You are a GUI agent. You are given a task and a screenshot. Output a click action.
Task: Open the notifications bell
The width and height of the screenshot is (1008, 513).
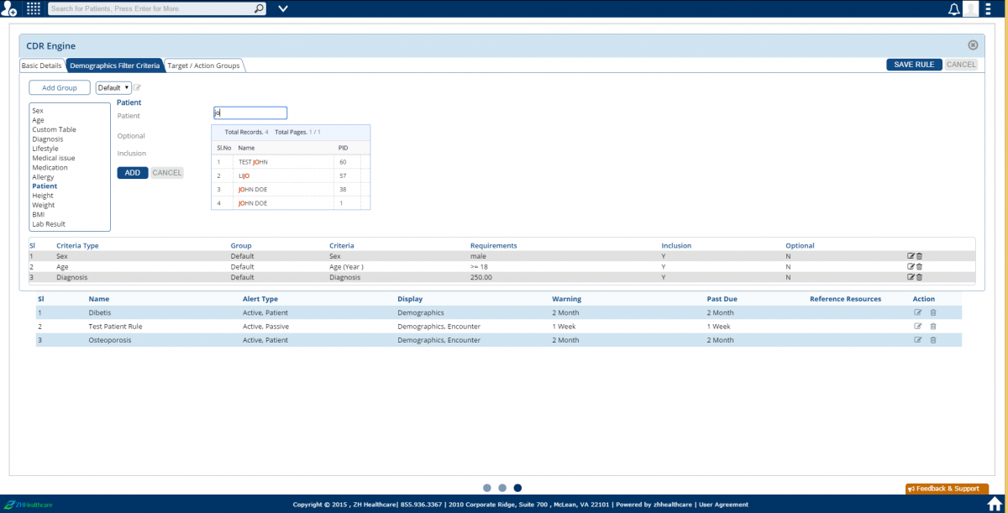(953, 9)
